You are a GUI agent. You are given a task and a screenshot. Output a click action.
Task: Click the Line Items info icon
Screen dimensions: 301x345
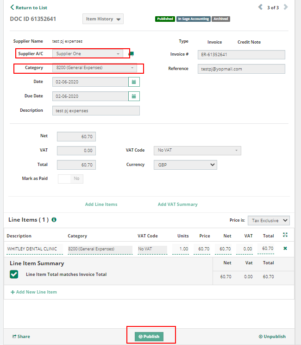click(x=54, y=220)
